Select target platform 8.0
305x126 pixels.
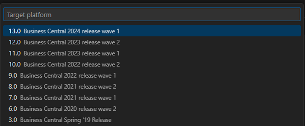(x=13, y=87)
